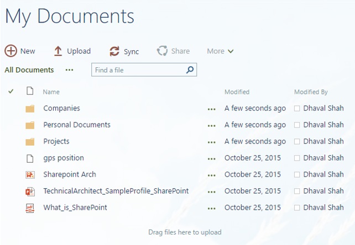Open the gps position document link

tap(64, 158)
